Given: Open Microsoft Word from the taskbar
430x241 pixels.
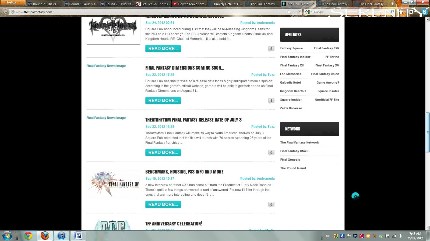Looking at the screenshot, I should point(78,236).
